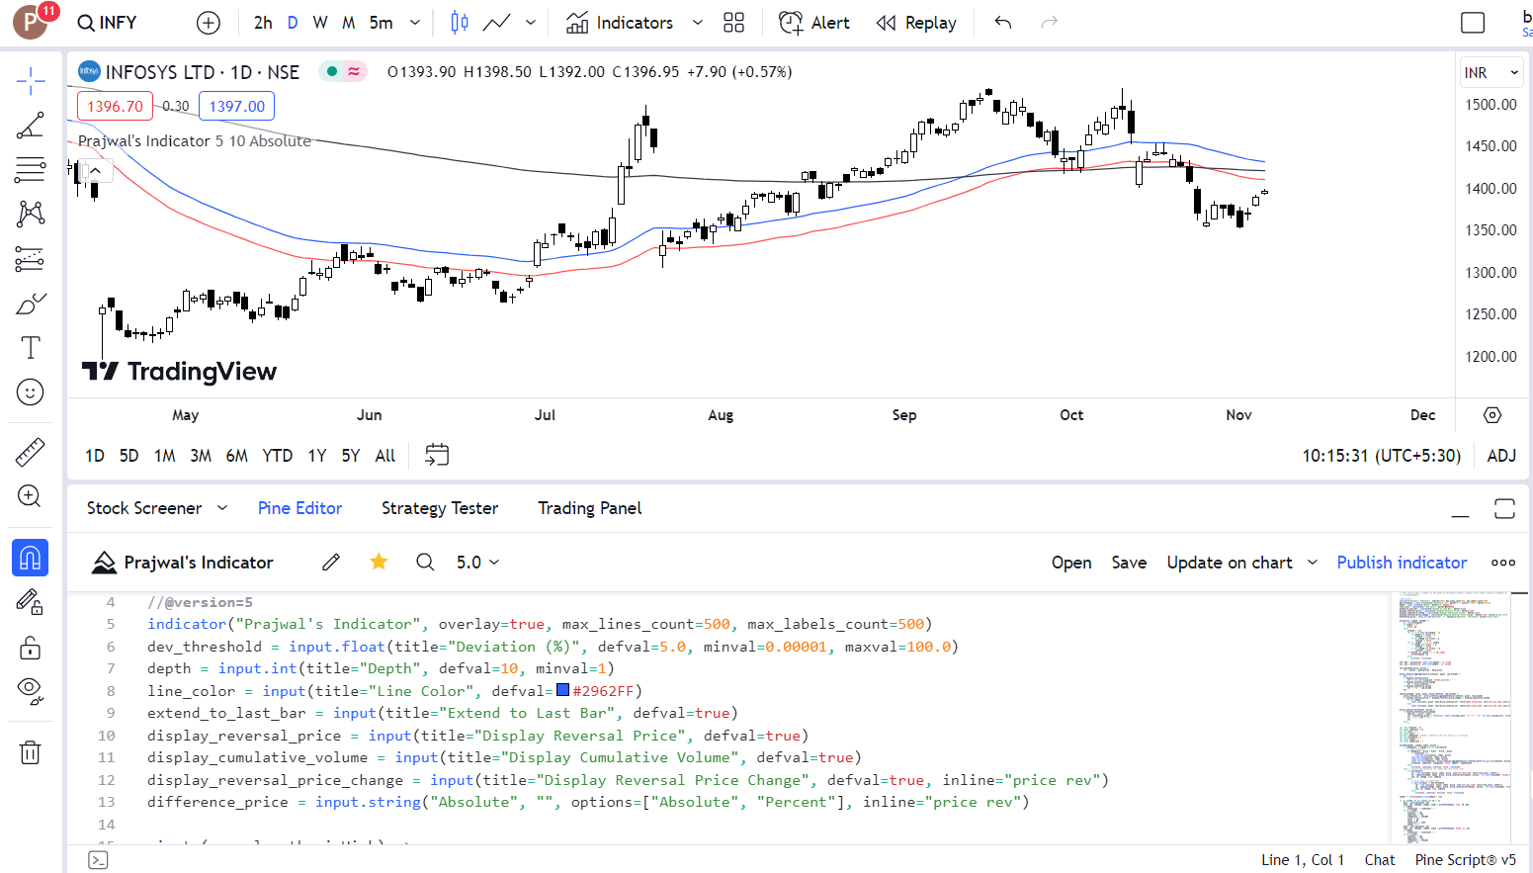
Task: Maximize the bottom panel
Action: (x=1504, y=509)
